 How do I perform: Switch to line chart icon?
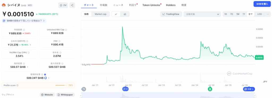(116, 14)
